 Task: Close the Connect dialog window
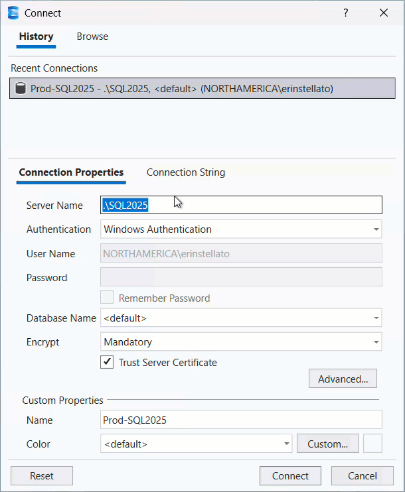pos(384,13)
